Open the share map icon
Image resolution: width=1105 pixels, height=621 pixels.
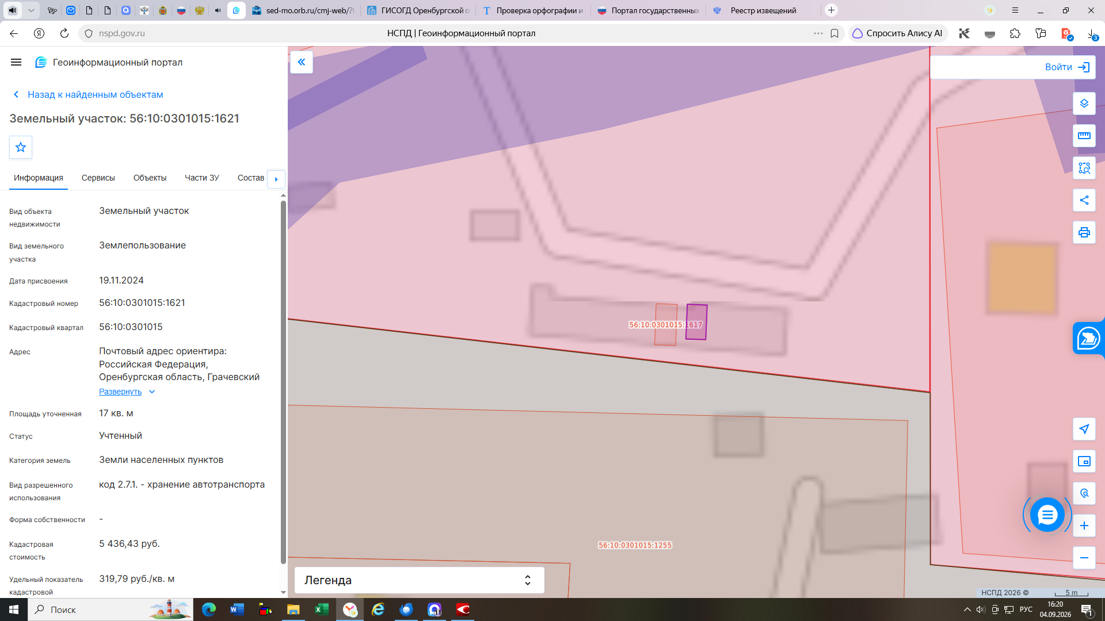coord(1084,200)
